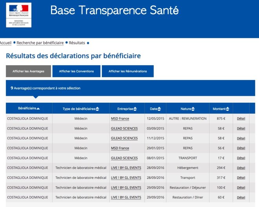This screenshot has width=259, height=207.
Task: Open LIVE ! BY GL EVENTS Diner row link
Action: click(x=126, y=197)
